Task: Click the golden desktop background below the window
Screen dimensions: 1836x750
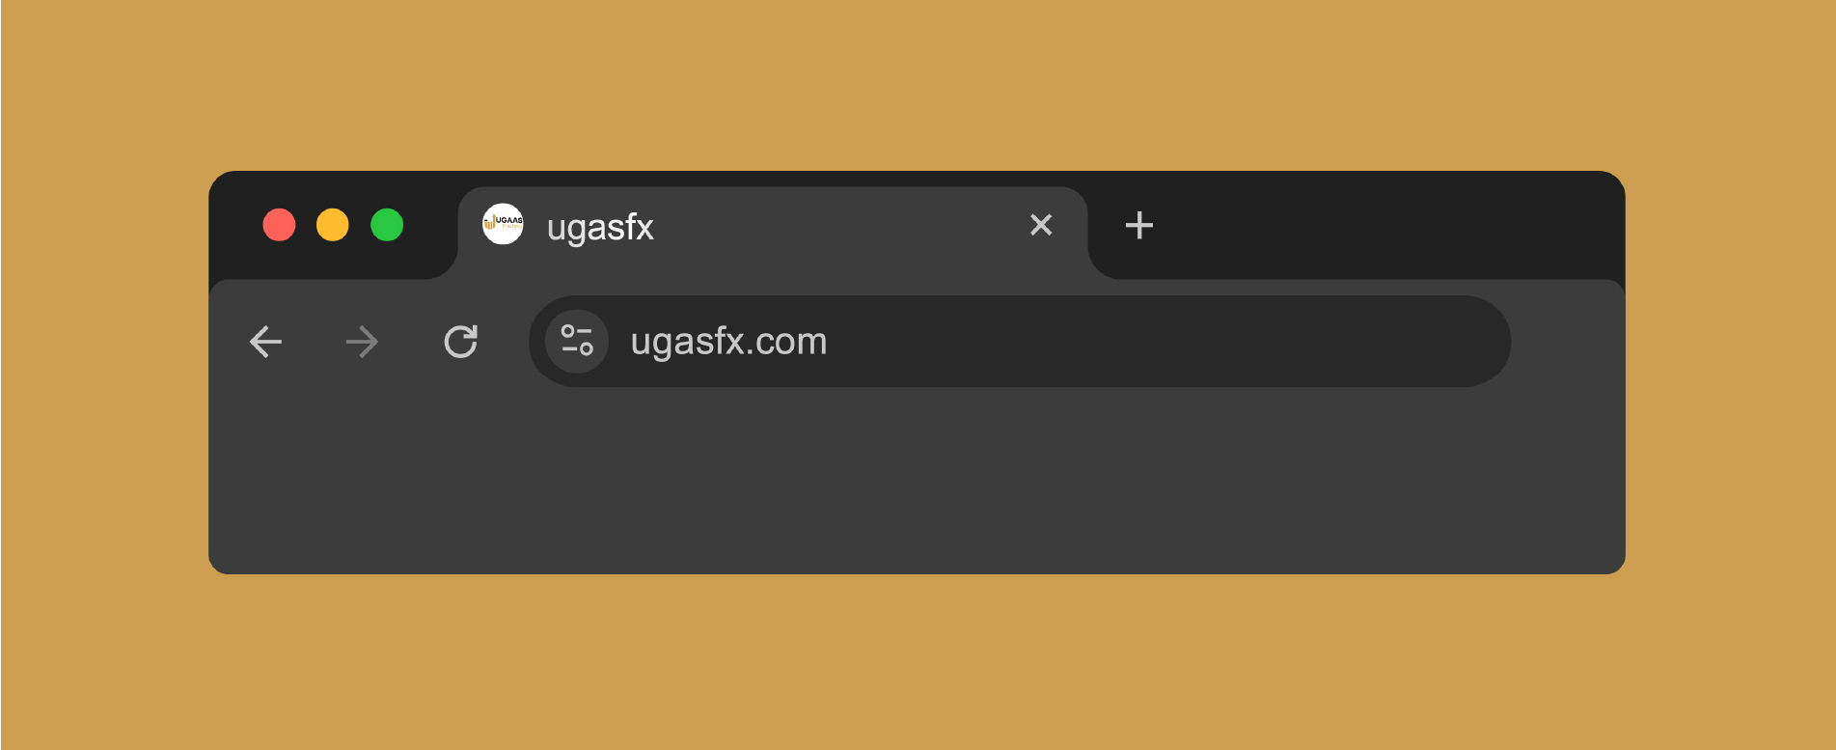Action: click(917, 666)
